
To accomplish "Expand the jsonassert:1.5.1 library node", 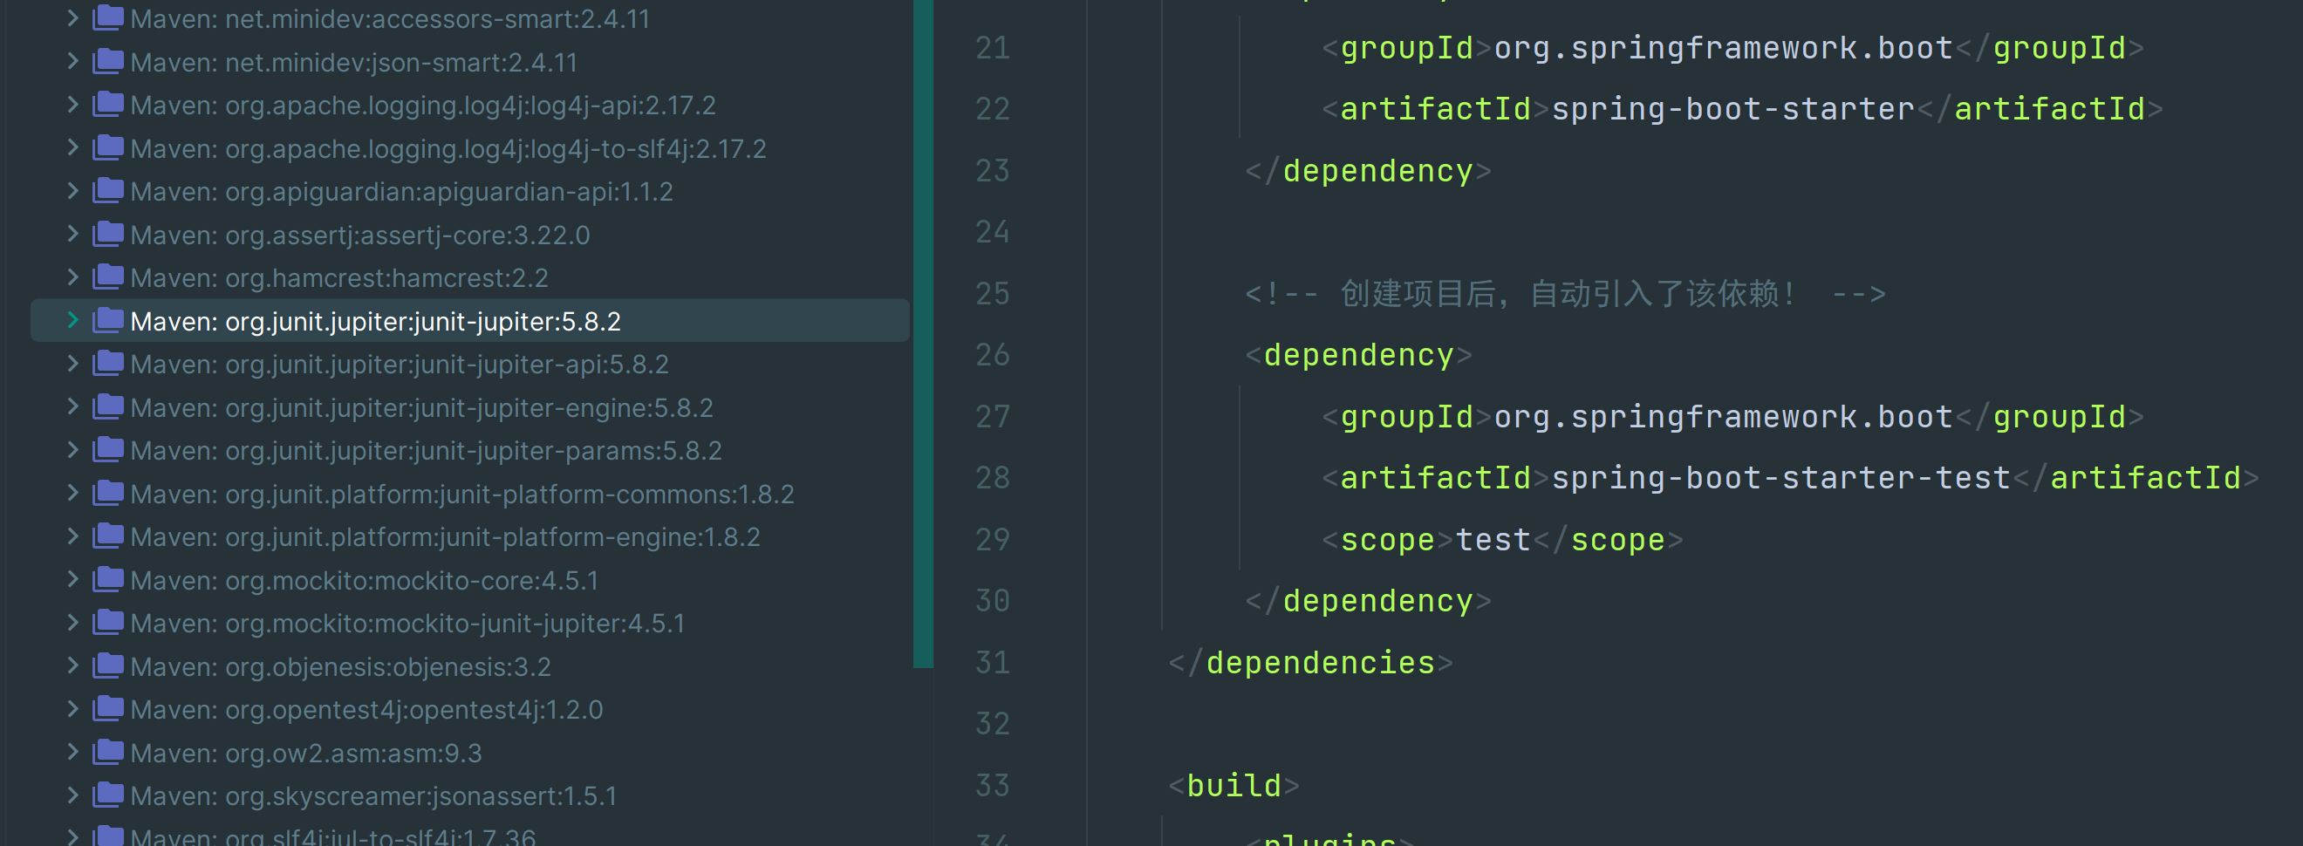I will pyautogui.click(x=73, y=795).
